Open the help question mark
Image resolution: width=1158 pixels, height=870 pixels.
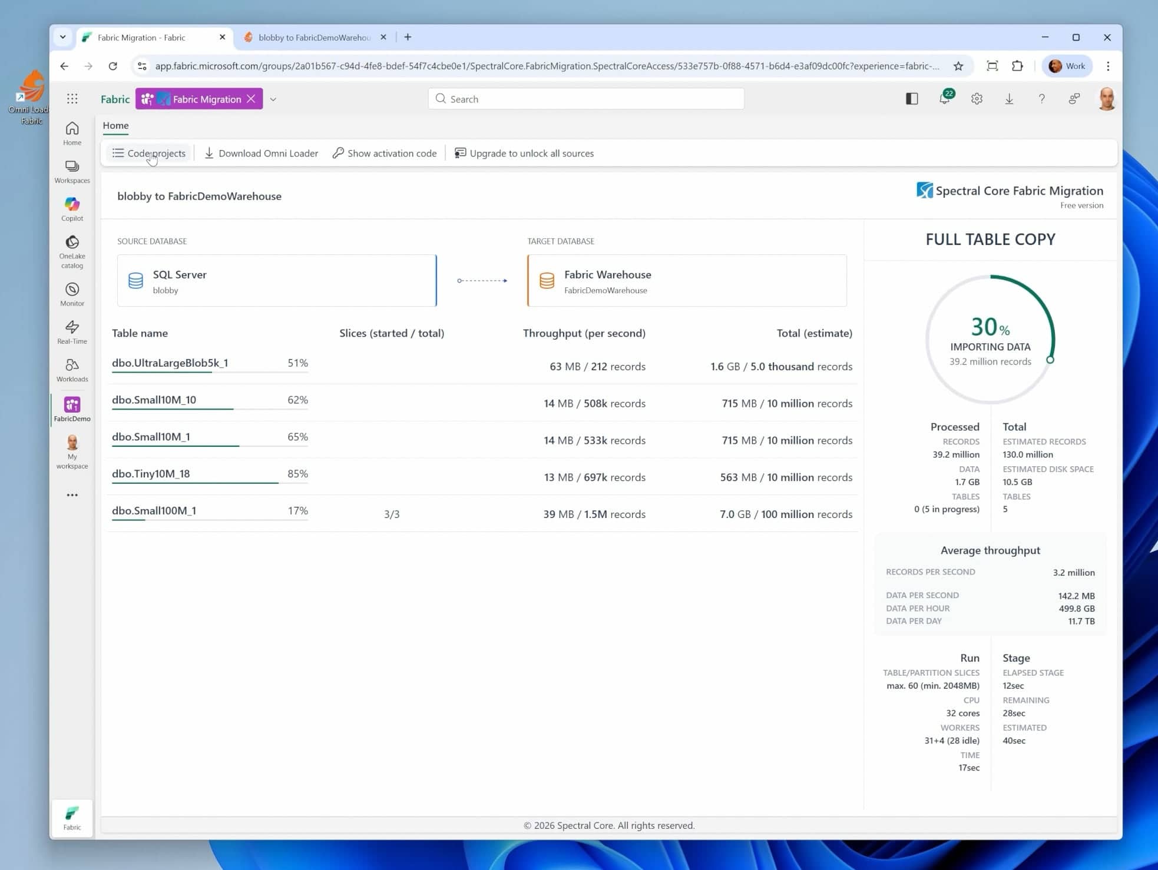coord(1041,99)
